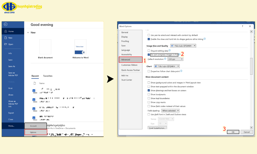Toggle draw and hold ink-to-shape checkbox
Image resolution: width=257 pixels, height=154 pixels.
pos(149,39)
